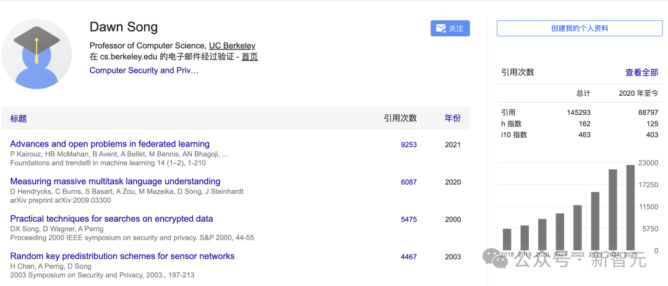The image size is (668, 286).
Task: Click the 6087 citation count
Action: tap(408, 182)
